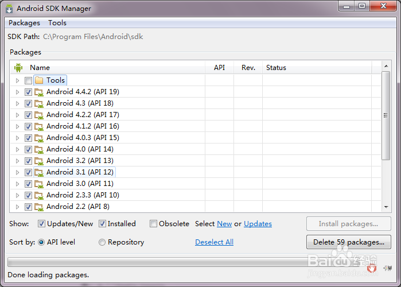Click the Done loading packages status text
Viewport: 401px width, 287px height.
pyautogui.click(x=48, y=275)
